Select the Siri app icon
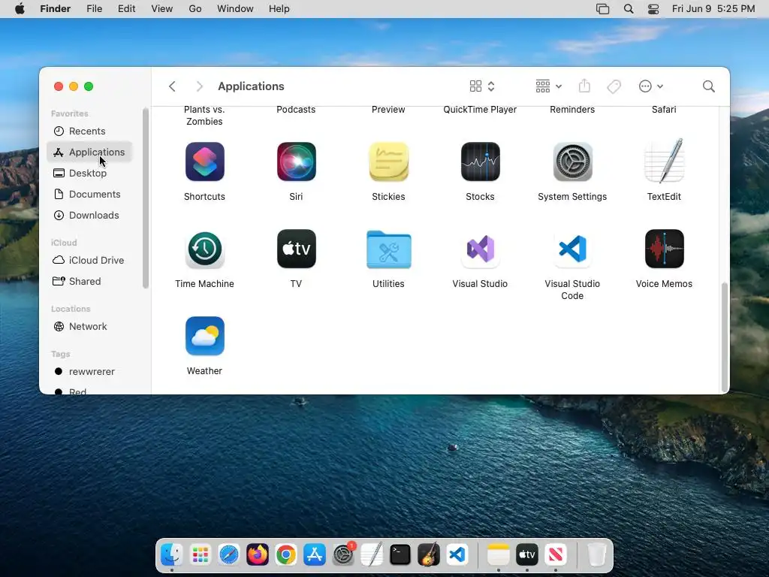The image size is (769, 577). [x=296, y=162]
